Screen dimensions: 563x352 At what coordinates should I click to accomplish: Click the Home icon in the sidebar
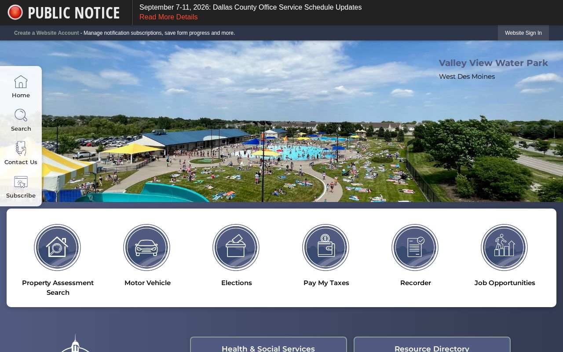tap(21, 82)
